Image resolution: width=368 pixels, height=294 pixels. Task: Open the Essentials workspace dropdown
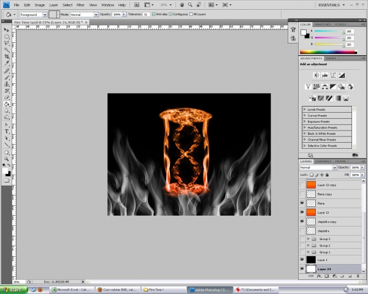[331, 5]
